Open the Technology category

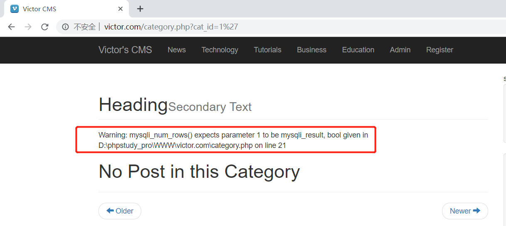click(220, 50)
